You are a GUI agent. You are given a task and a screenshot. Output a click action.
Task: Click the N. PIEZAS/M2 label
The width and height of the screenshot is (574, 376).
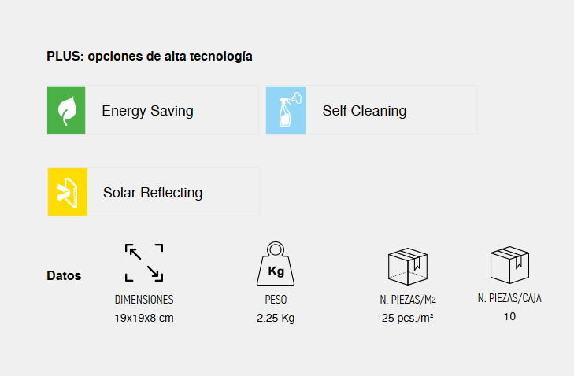(407, 300)
